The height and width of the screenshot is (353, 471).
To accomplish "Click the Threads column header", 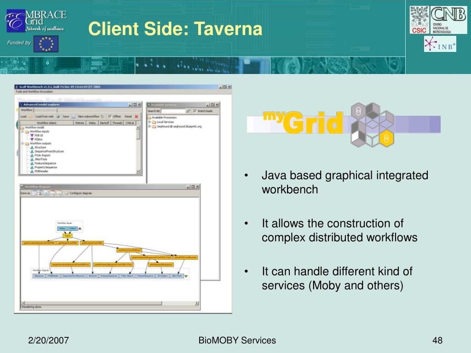I will pyautogui.click(x=117, y=123).
